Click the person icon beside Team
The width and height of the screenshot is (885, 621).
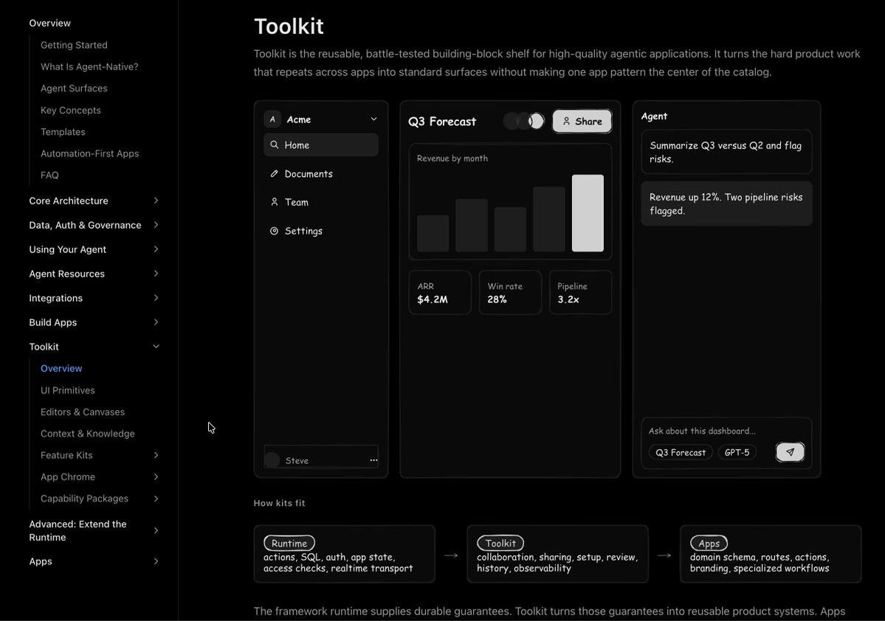tap(275, 202)
